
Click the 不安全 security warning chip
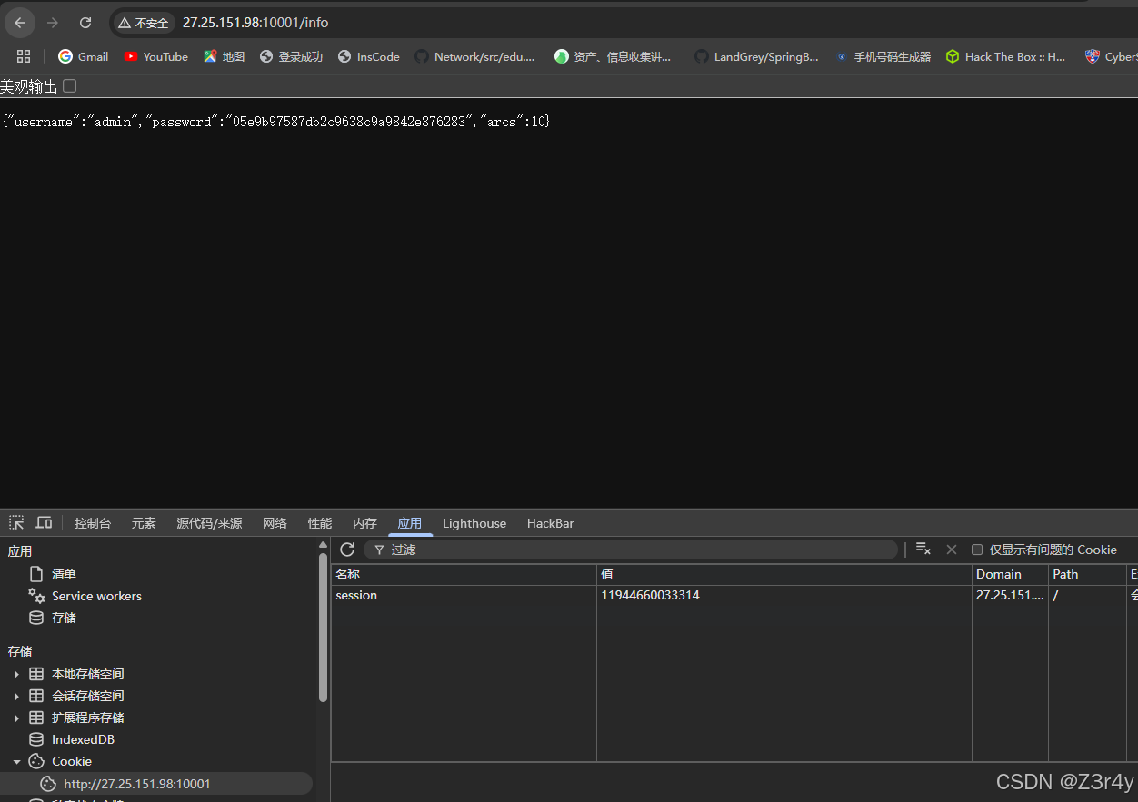pyautogui.click(x=144, y=23)
